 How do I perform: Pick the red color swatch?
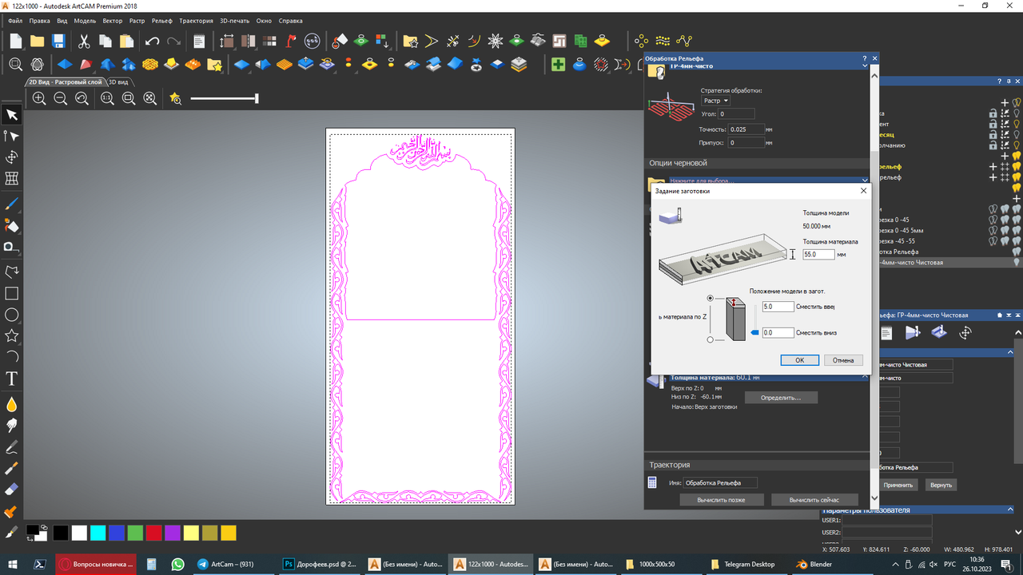pyautogui.click(x=153, y=533)
